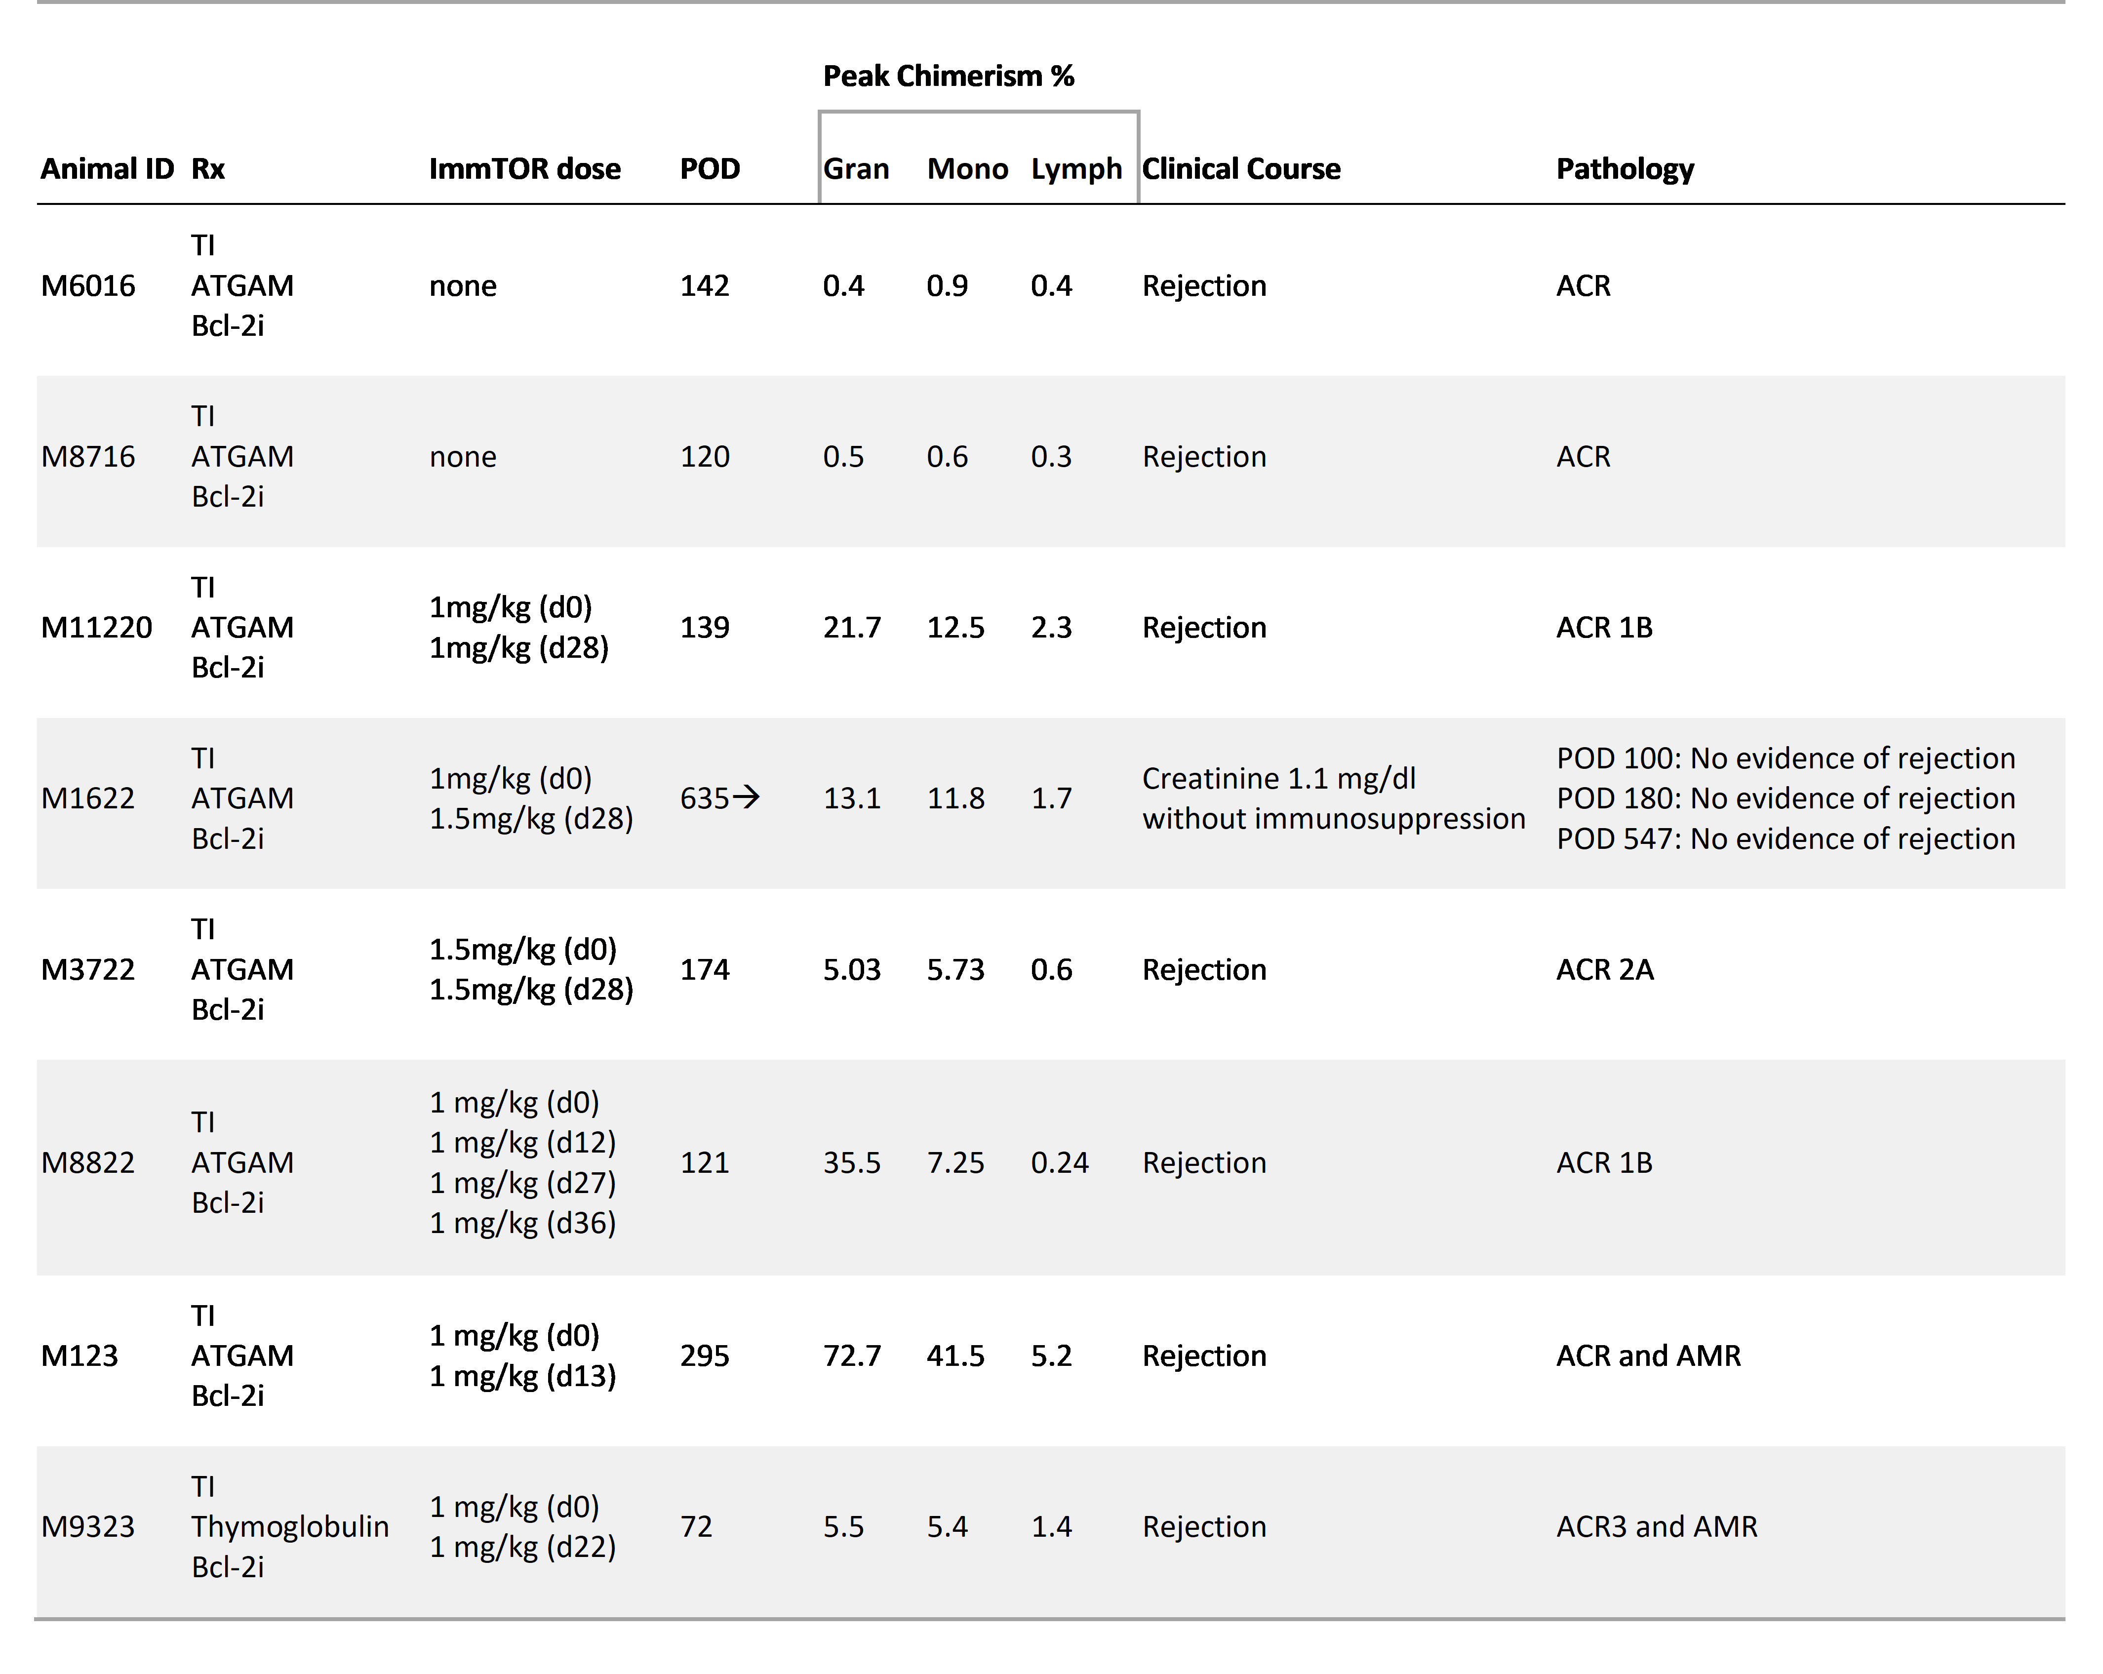The height and width of the screenshot is (1674, 2103).
Task: Select the 72.7 Gran chimerism value
Action: [x=852, y=1355]
